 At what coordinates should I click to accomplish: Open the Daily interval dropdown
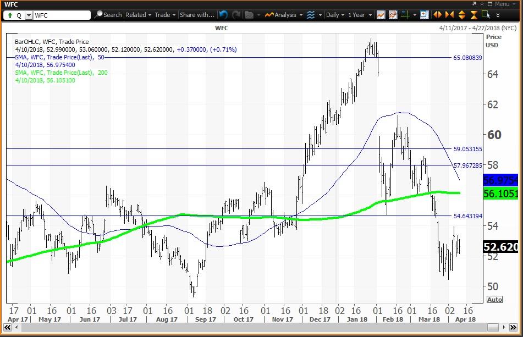[335, 15]
